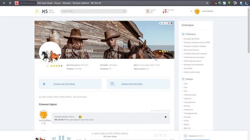Click the insecure site warning icon
Screen dimensions: 250x140
click(16, 3)
